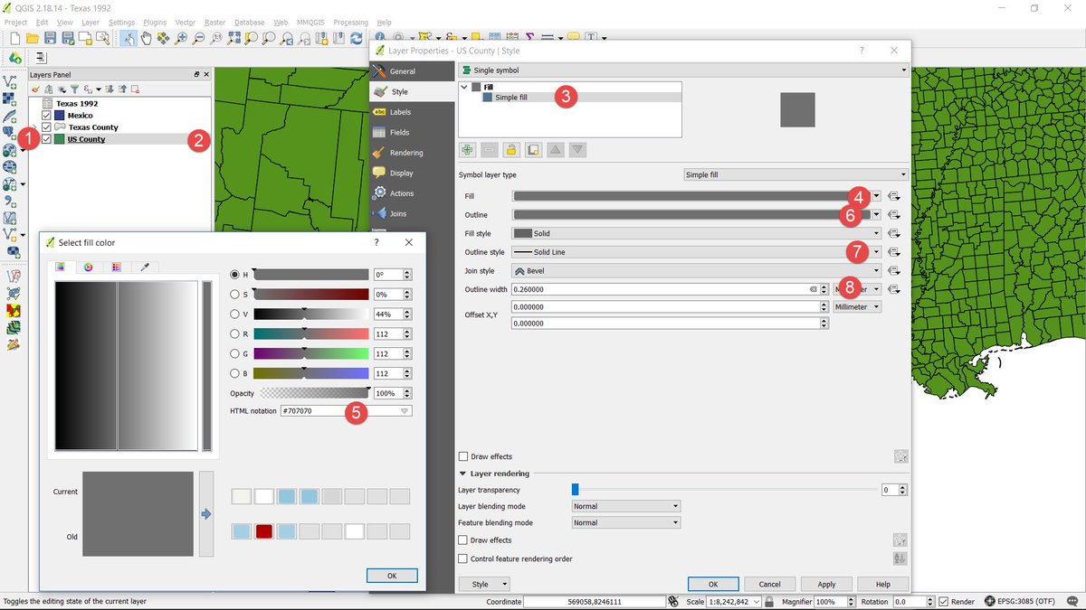This screenshot has width=1086, height=610.
Task: Open the Vector menu
Action: 185,22
